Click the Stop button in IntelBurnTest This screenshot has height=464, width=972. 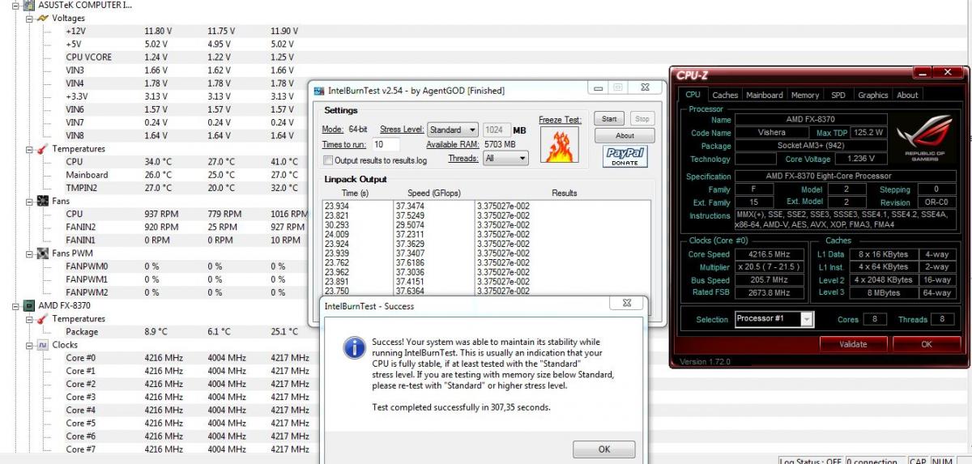click(642, 118)
